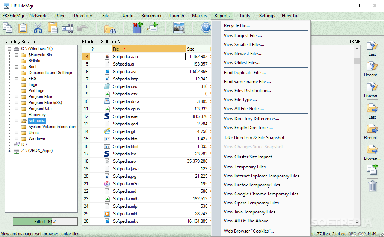384x237 pixels.
Task: Select the System Volume Information folder
Action: click(52, 127)
